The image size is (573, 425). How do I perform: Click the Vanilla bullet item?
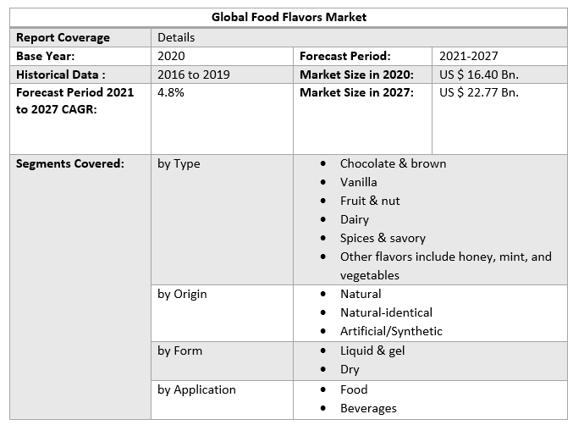[359, 182]
